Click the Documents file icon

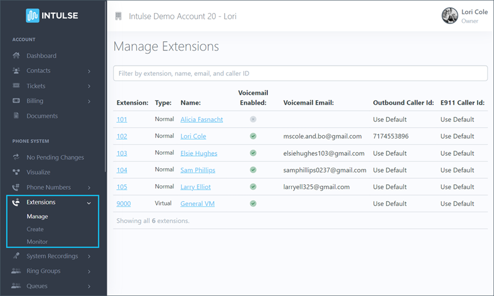click(16, 116)
